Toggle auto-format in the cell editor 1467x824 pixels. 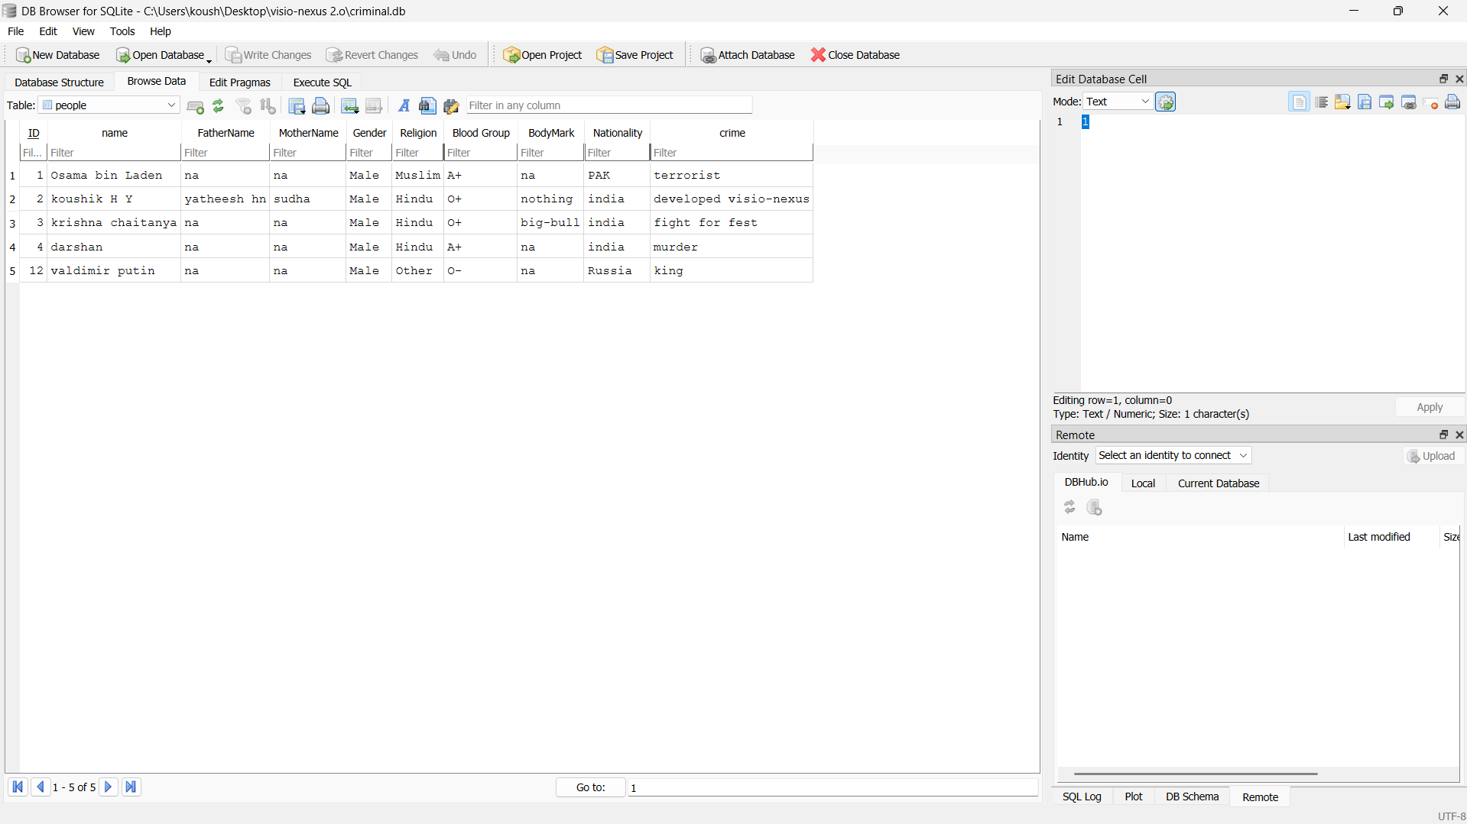point(1299,102)
